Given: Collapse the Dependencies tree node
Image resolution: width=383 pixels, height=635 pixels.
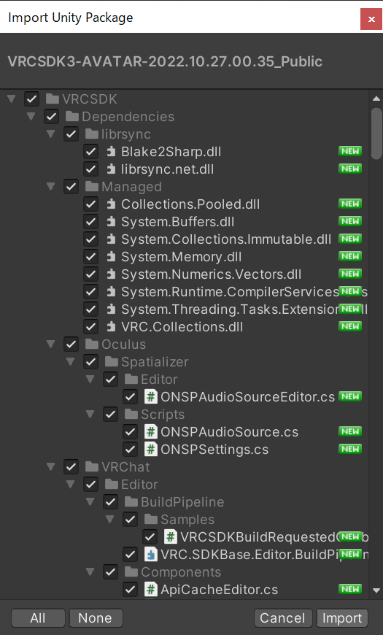Looking at the screenshot, I should tap(31, 116).
